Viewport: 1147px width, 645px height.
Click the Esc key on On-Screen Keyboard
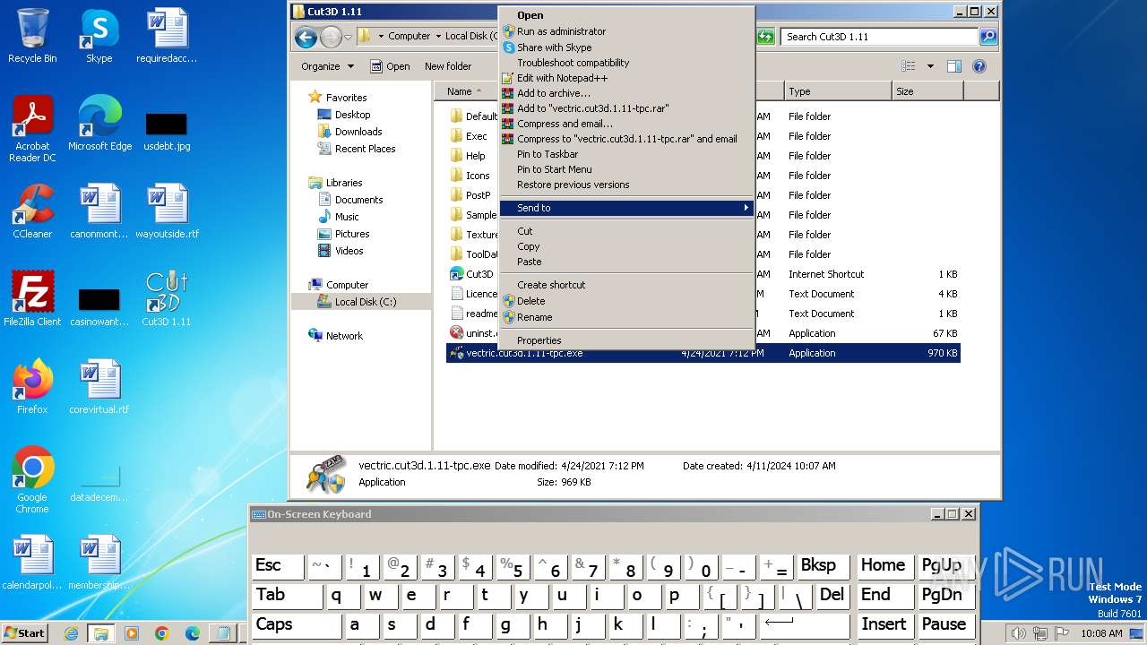point(279,566)
